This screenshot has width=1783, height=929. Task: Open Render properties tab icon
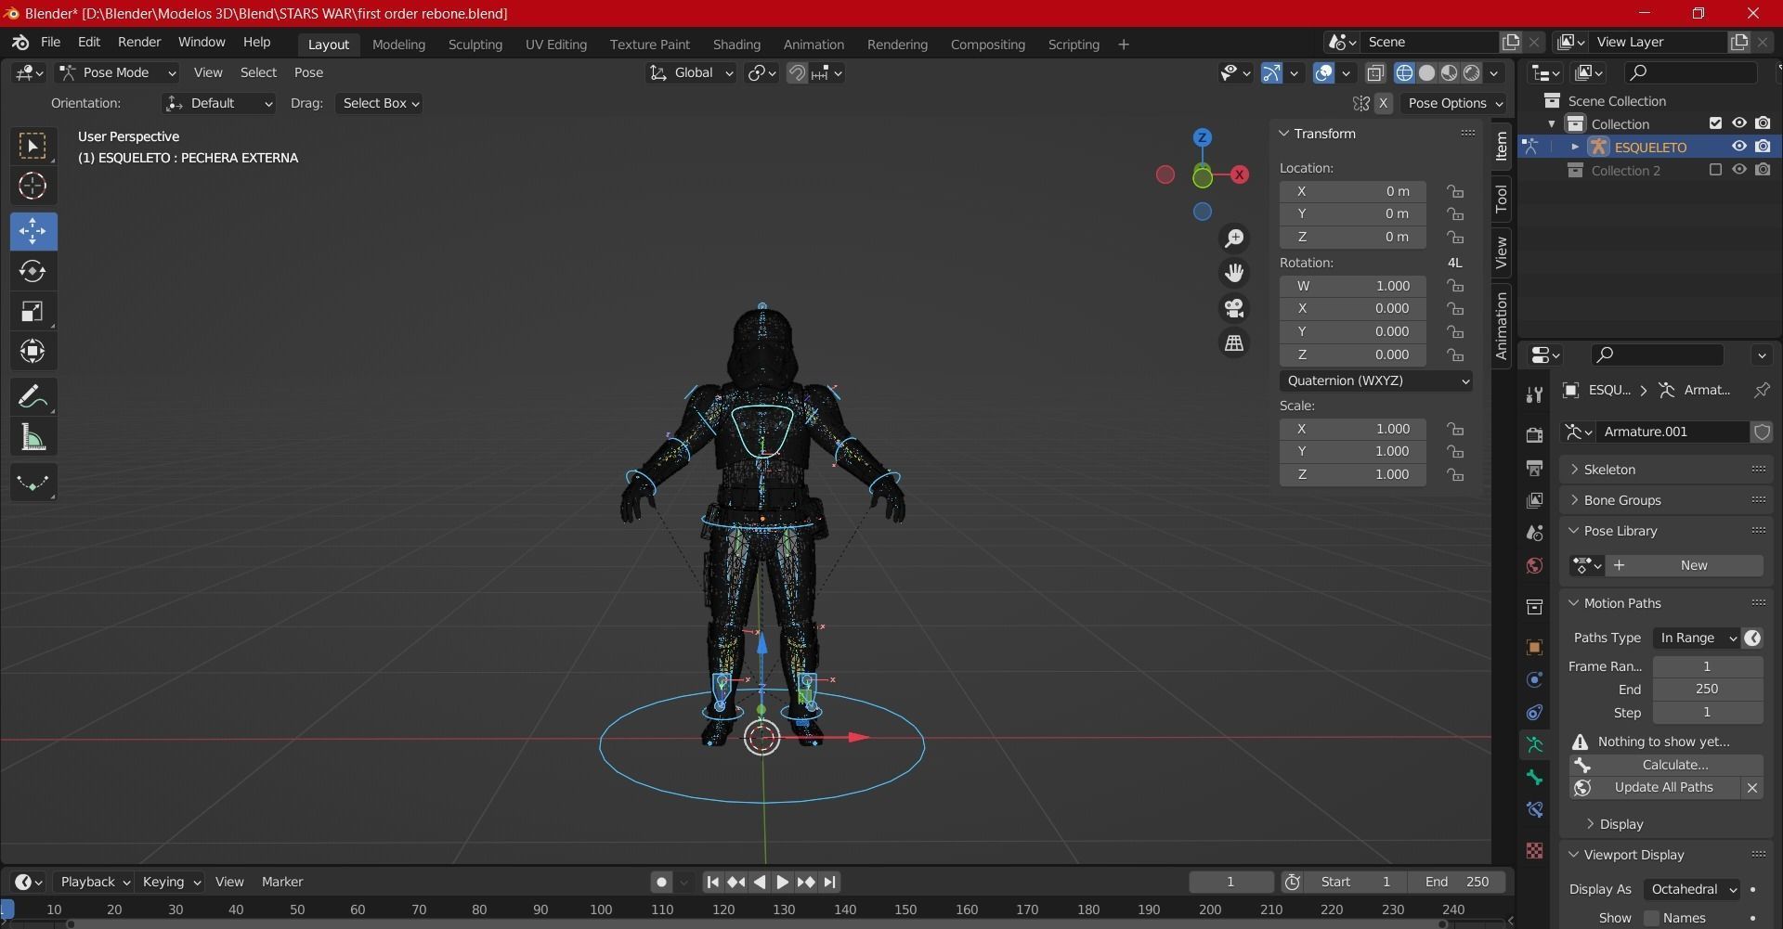pos(1534,434)
